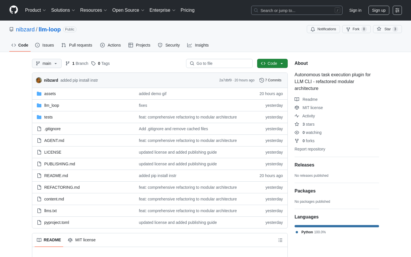The width and height of the screenshot is (411, 257).
Task: View the 1 Branch link
Action: tap(77, 63)
